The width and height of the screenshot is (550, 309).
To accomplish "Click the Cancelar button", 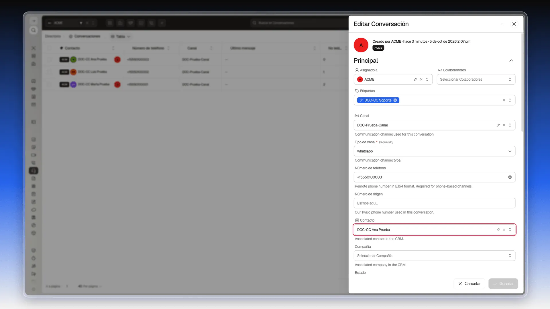I will click(x=469, y=284).
